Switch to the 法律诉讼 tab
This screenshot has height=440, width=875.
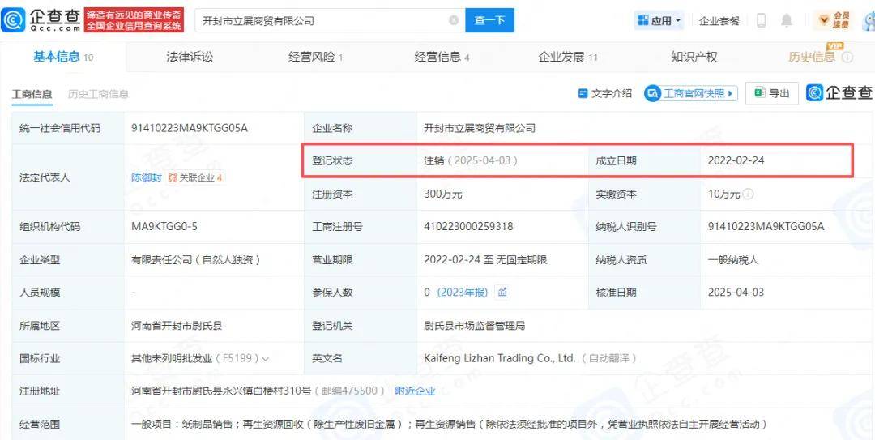(190, 57)
